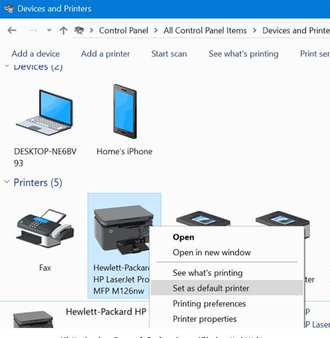Image resolution: width=330 pixels, height=338 pixels.
Task: Collapse the Printers (5) group chevron
Action: [x=7, y=181]
